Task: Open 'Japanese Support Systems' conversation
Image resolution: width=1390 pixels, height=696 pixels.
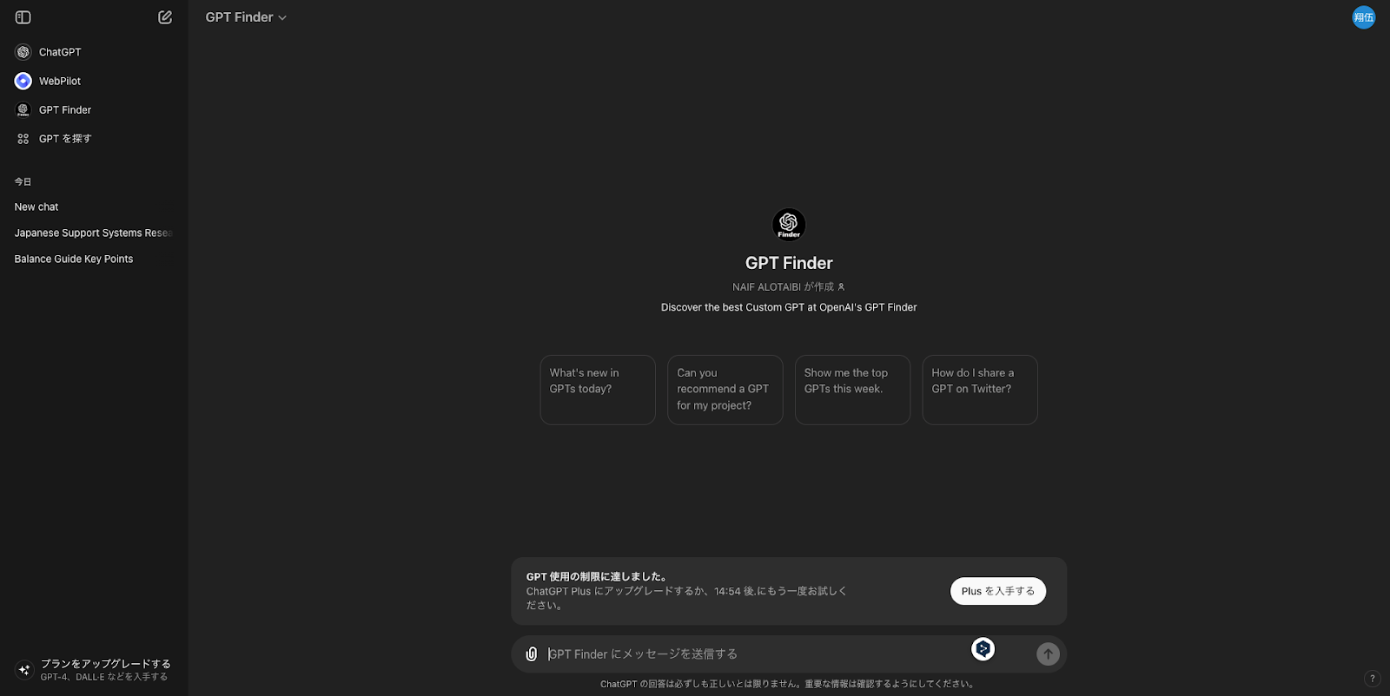Action: [x=94, y=233]
